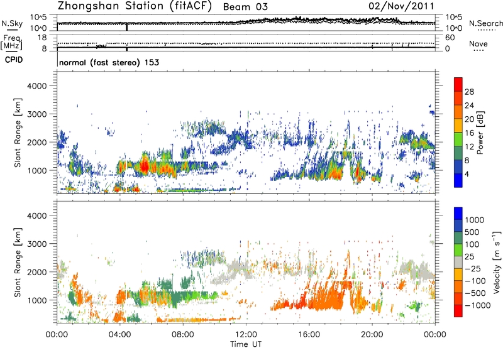Click the '16' power colorbar tick label
This screenshot has width=503, height=348.
469,133
